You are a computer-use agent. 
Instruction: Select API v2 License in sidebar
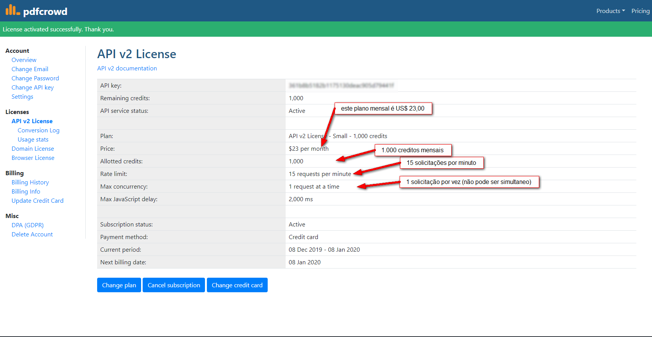(x=32, y=121)
